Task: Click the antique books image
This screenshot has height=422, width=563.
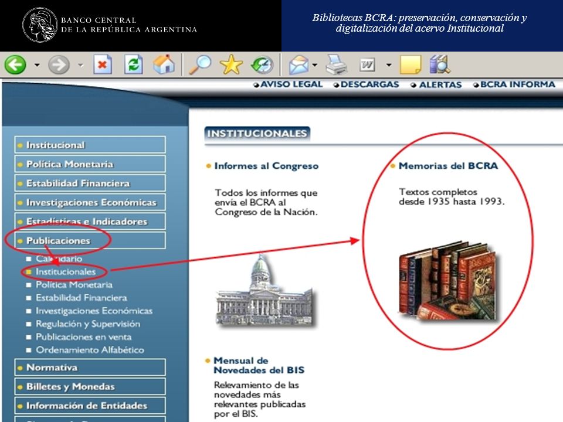Action: 449,281
